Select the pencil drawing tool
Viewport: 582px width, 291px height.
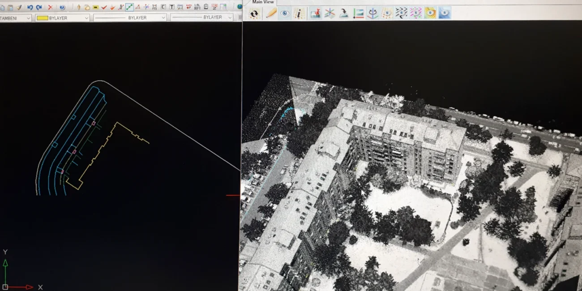point(271,13)
